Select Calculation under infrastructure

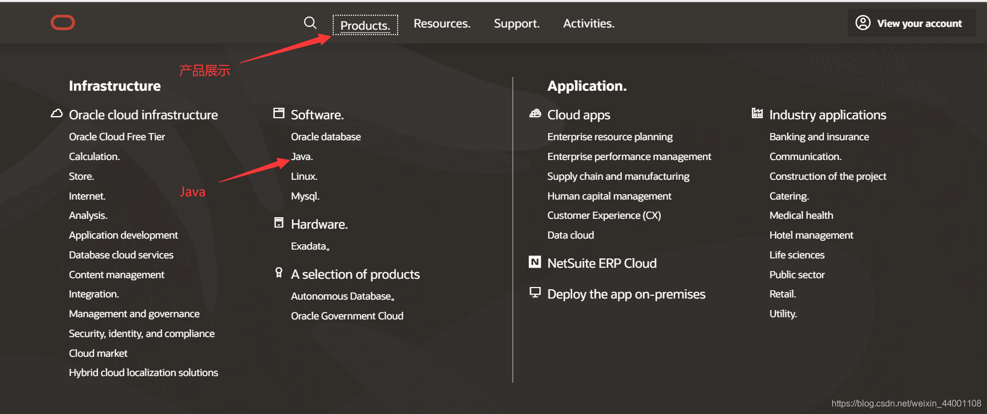[x=94, y=157]
